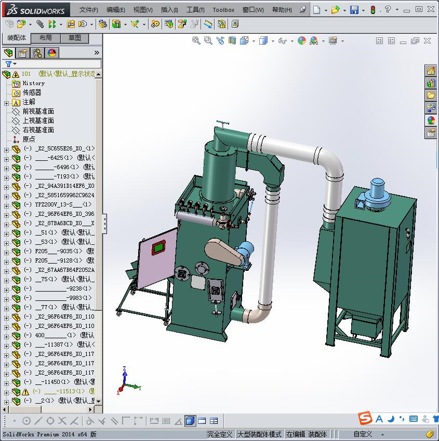439x441 pixels.
Task: Toggle the grid snap button in bottom toolbar
Action: click(166, 421)
